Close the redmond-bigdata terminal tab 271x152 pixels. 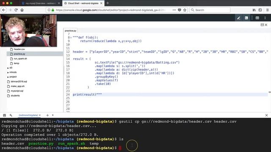click(x=40, y=115)
